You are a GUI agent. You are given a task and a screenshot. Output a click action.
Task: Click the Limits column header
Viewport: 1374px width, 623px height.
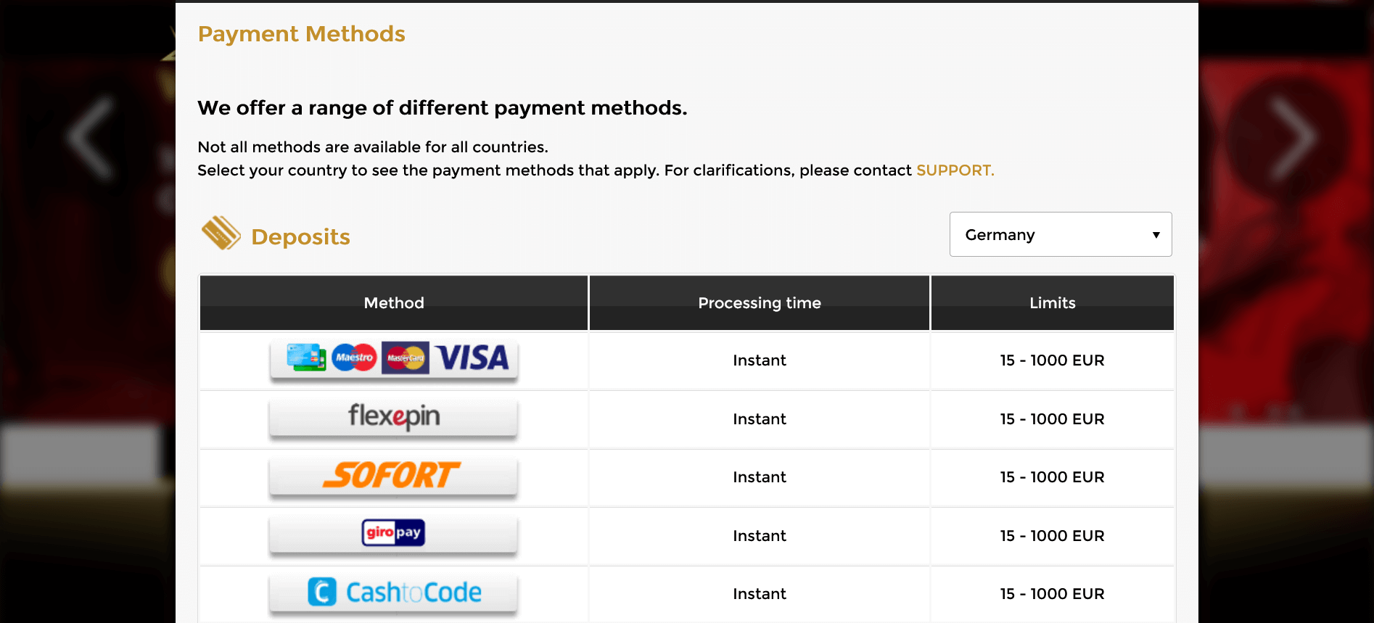(1052, 303)
